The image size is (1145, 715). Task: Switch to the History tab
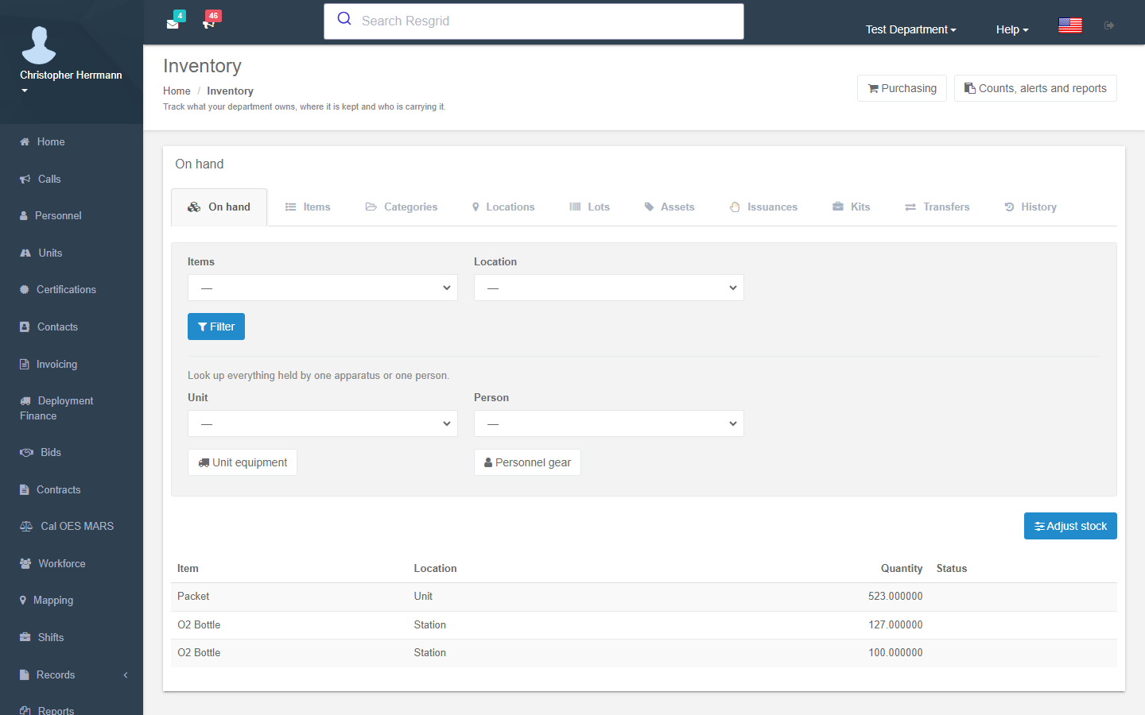tap(1030, 207)
